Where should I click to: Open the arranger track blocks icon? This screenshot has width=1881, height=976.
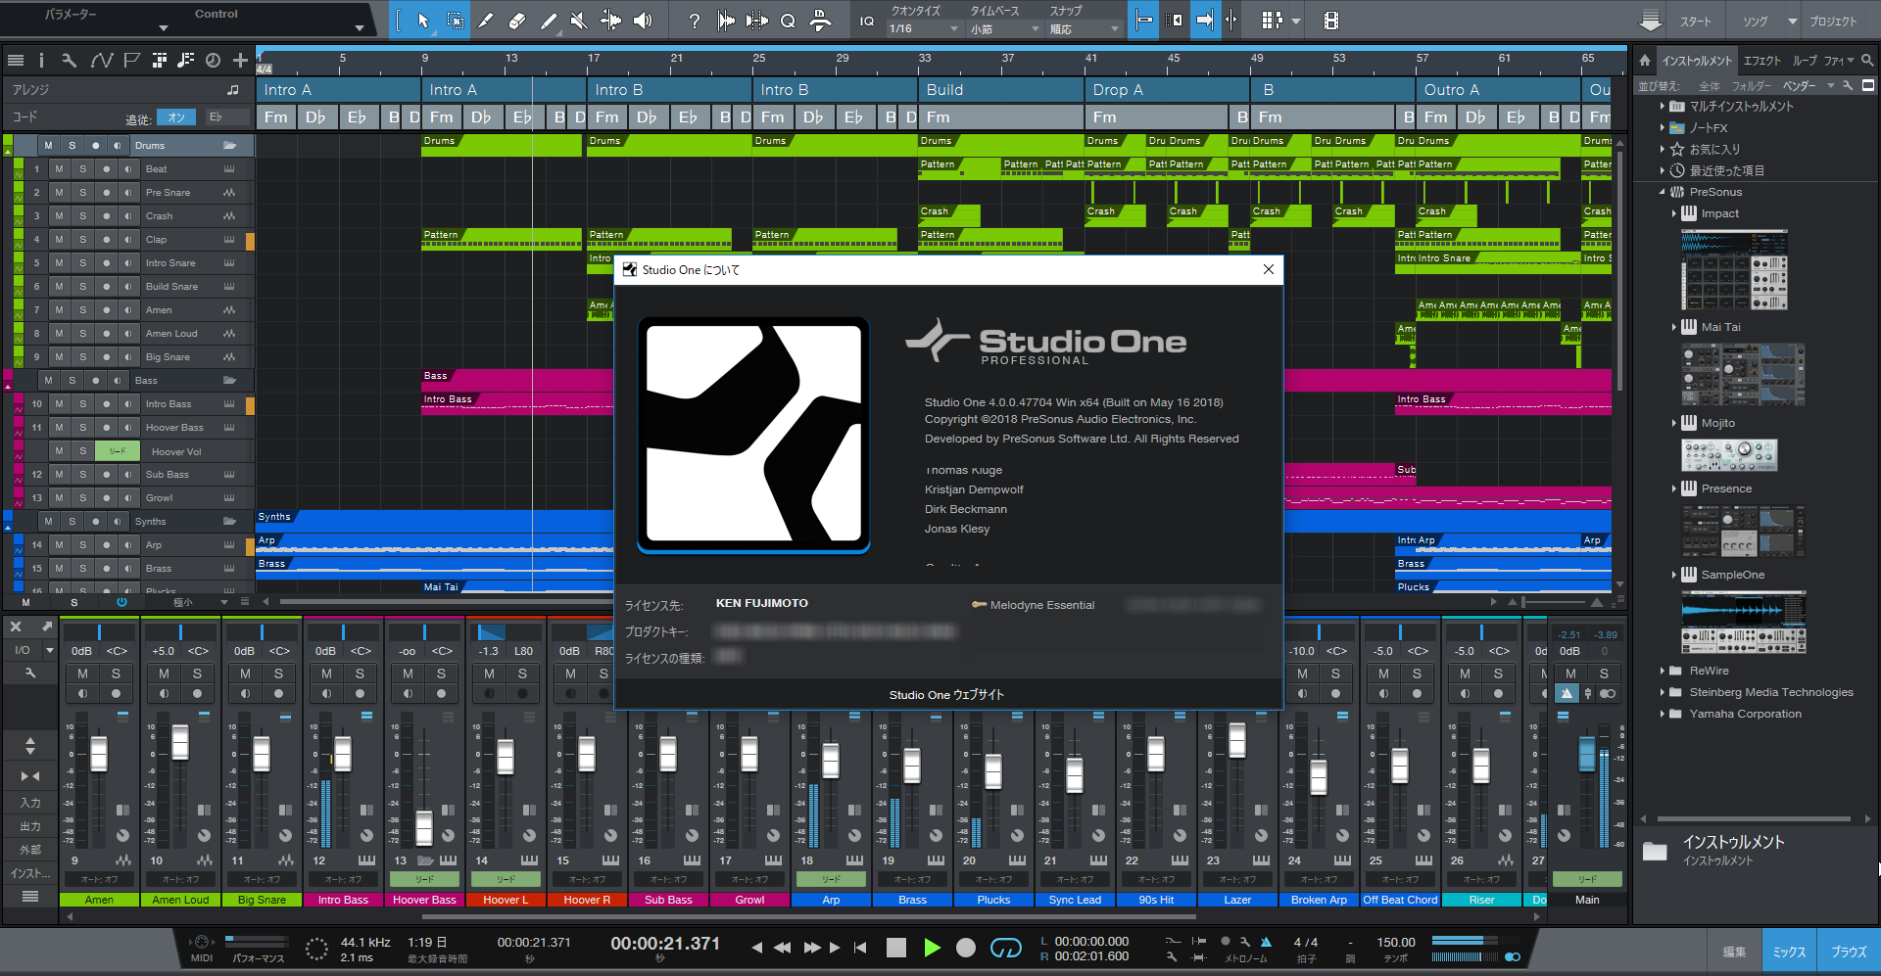[x=159, y=61]
